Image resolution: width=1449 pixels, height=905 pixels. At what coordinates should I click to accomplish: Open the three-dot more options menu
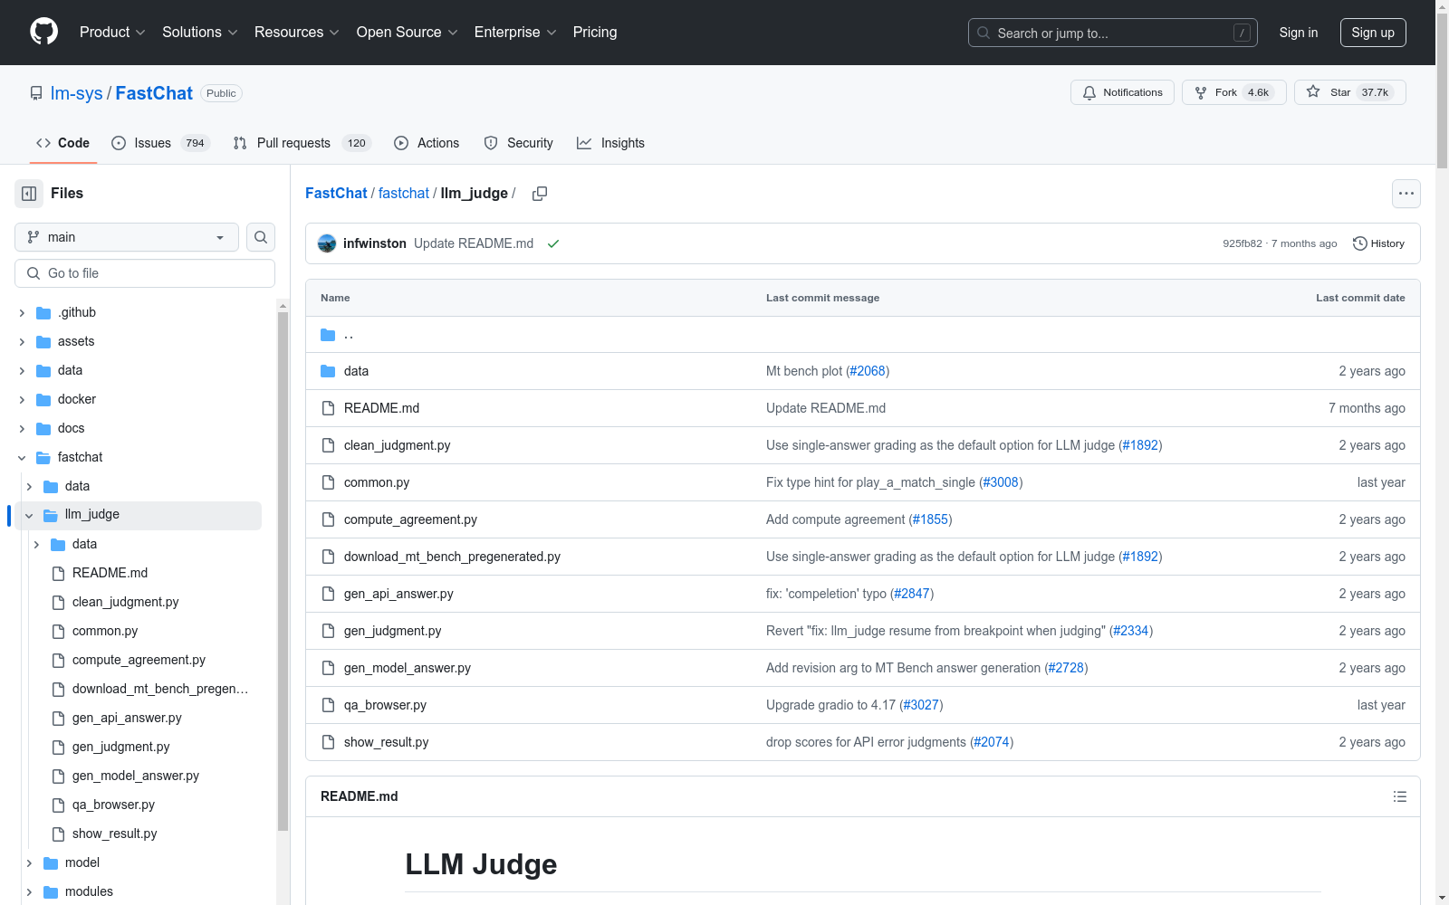coord(1406,194)
